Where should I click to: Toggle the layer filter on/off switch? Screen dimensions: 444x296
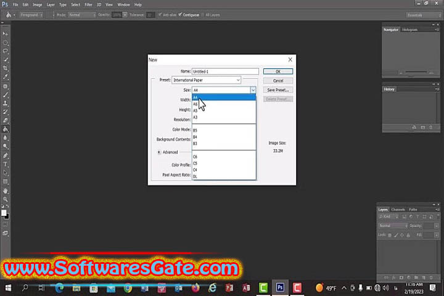(438, 216)
